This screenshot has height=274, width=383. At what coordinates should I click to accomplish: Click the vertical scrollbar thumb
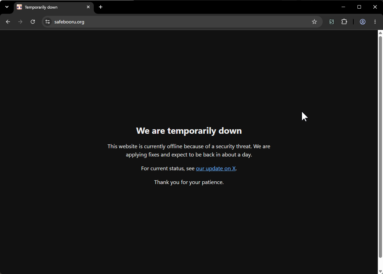pyautogui.click(x=380, y=147)
